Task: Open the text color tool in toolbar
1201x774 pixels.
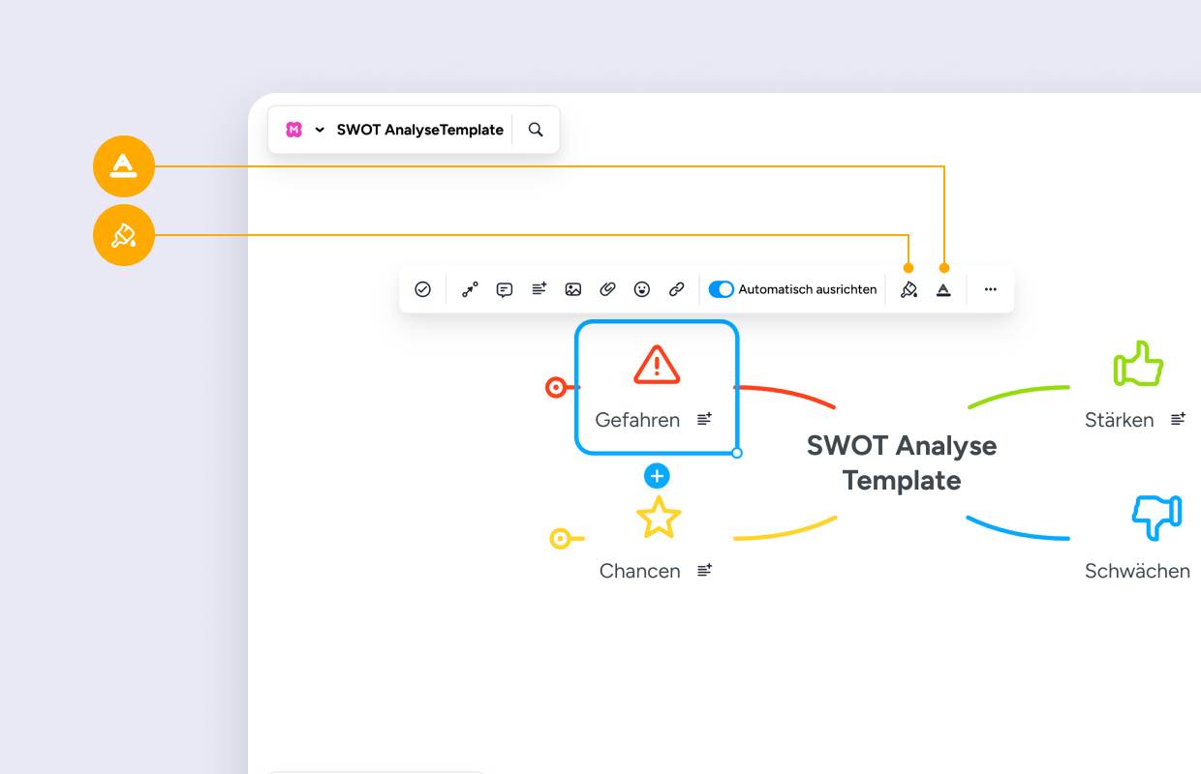Action: tap(943, 289)
